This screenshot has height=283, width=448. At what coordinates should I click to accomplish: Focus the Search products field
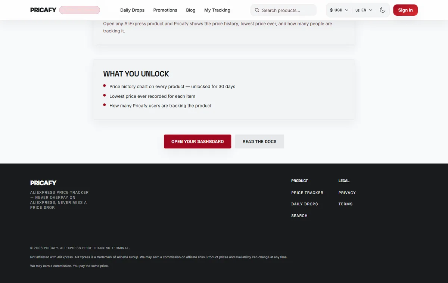(x=283, y=10)
